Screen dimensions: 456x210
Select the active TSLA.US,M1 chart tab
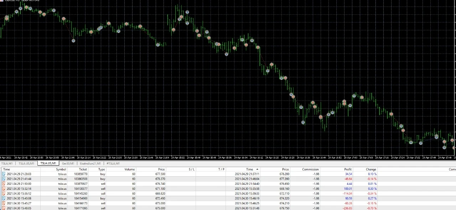[48, 163]
